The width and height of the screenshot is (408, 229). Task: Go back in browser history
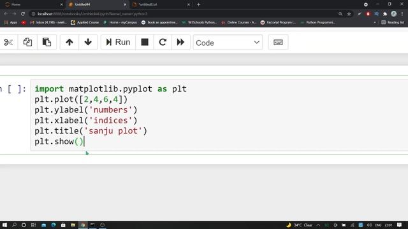6,14
